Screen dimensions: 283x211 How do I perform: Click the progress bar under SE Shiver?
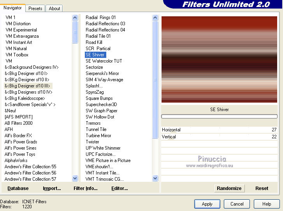[x=219, y=117]
